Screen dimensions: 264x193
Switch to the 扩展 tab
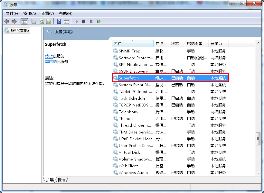(50, 180)
